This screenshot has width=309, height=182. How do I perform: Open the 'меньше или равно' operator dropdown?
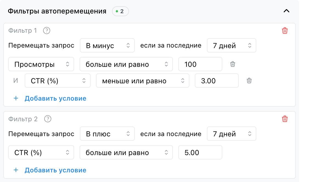point(142,81)
